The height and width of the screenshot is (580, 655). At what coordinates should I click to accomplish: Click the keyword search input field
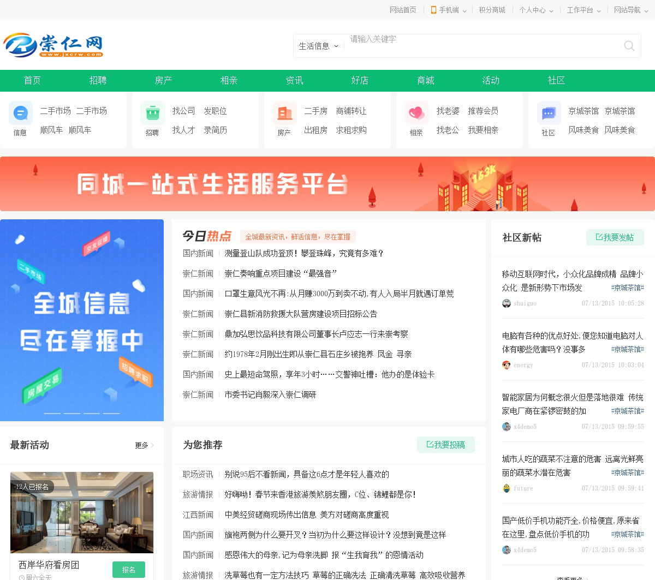tap(480, 46)
